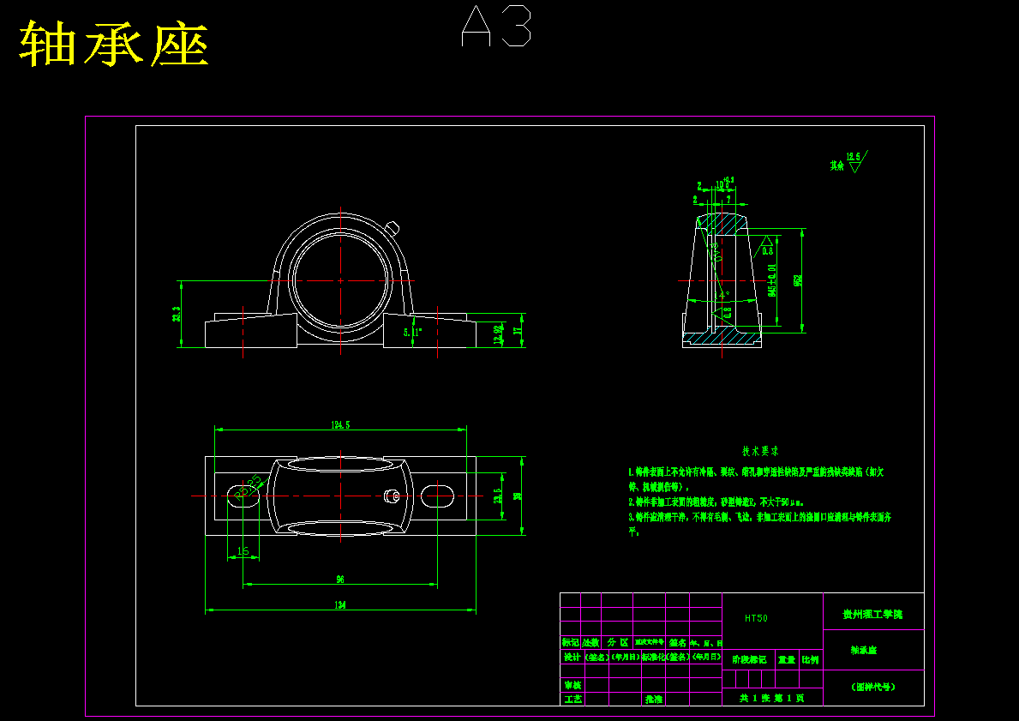Click the 阶段标记 cell
The width and height of the screenshot is (1019, 721).
[749, 660]
